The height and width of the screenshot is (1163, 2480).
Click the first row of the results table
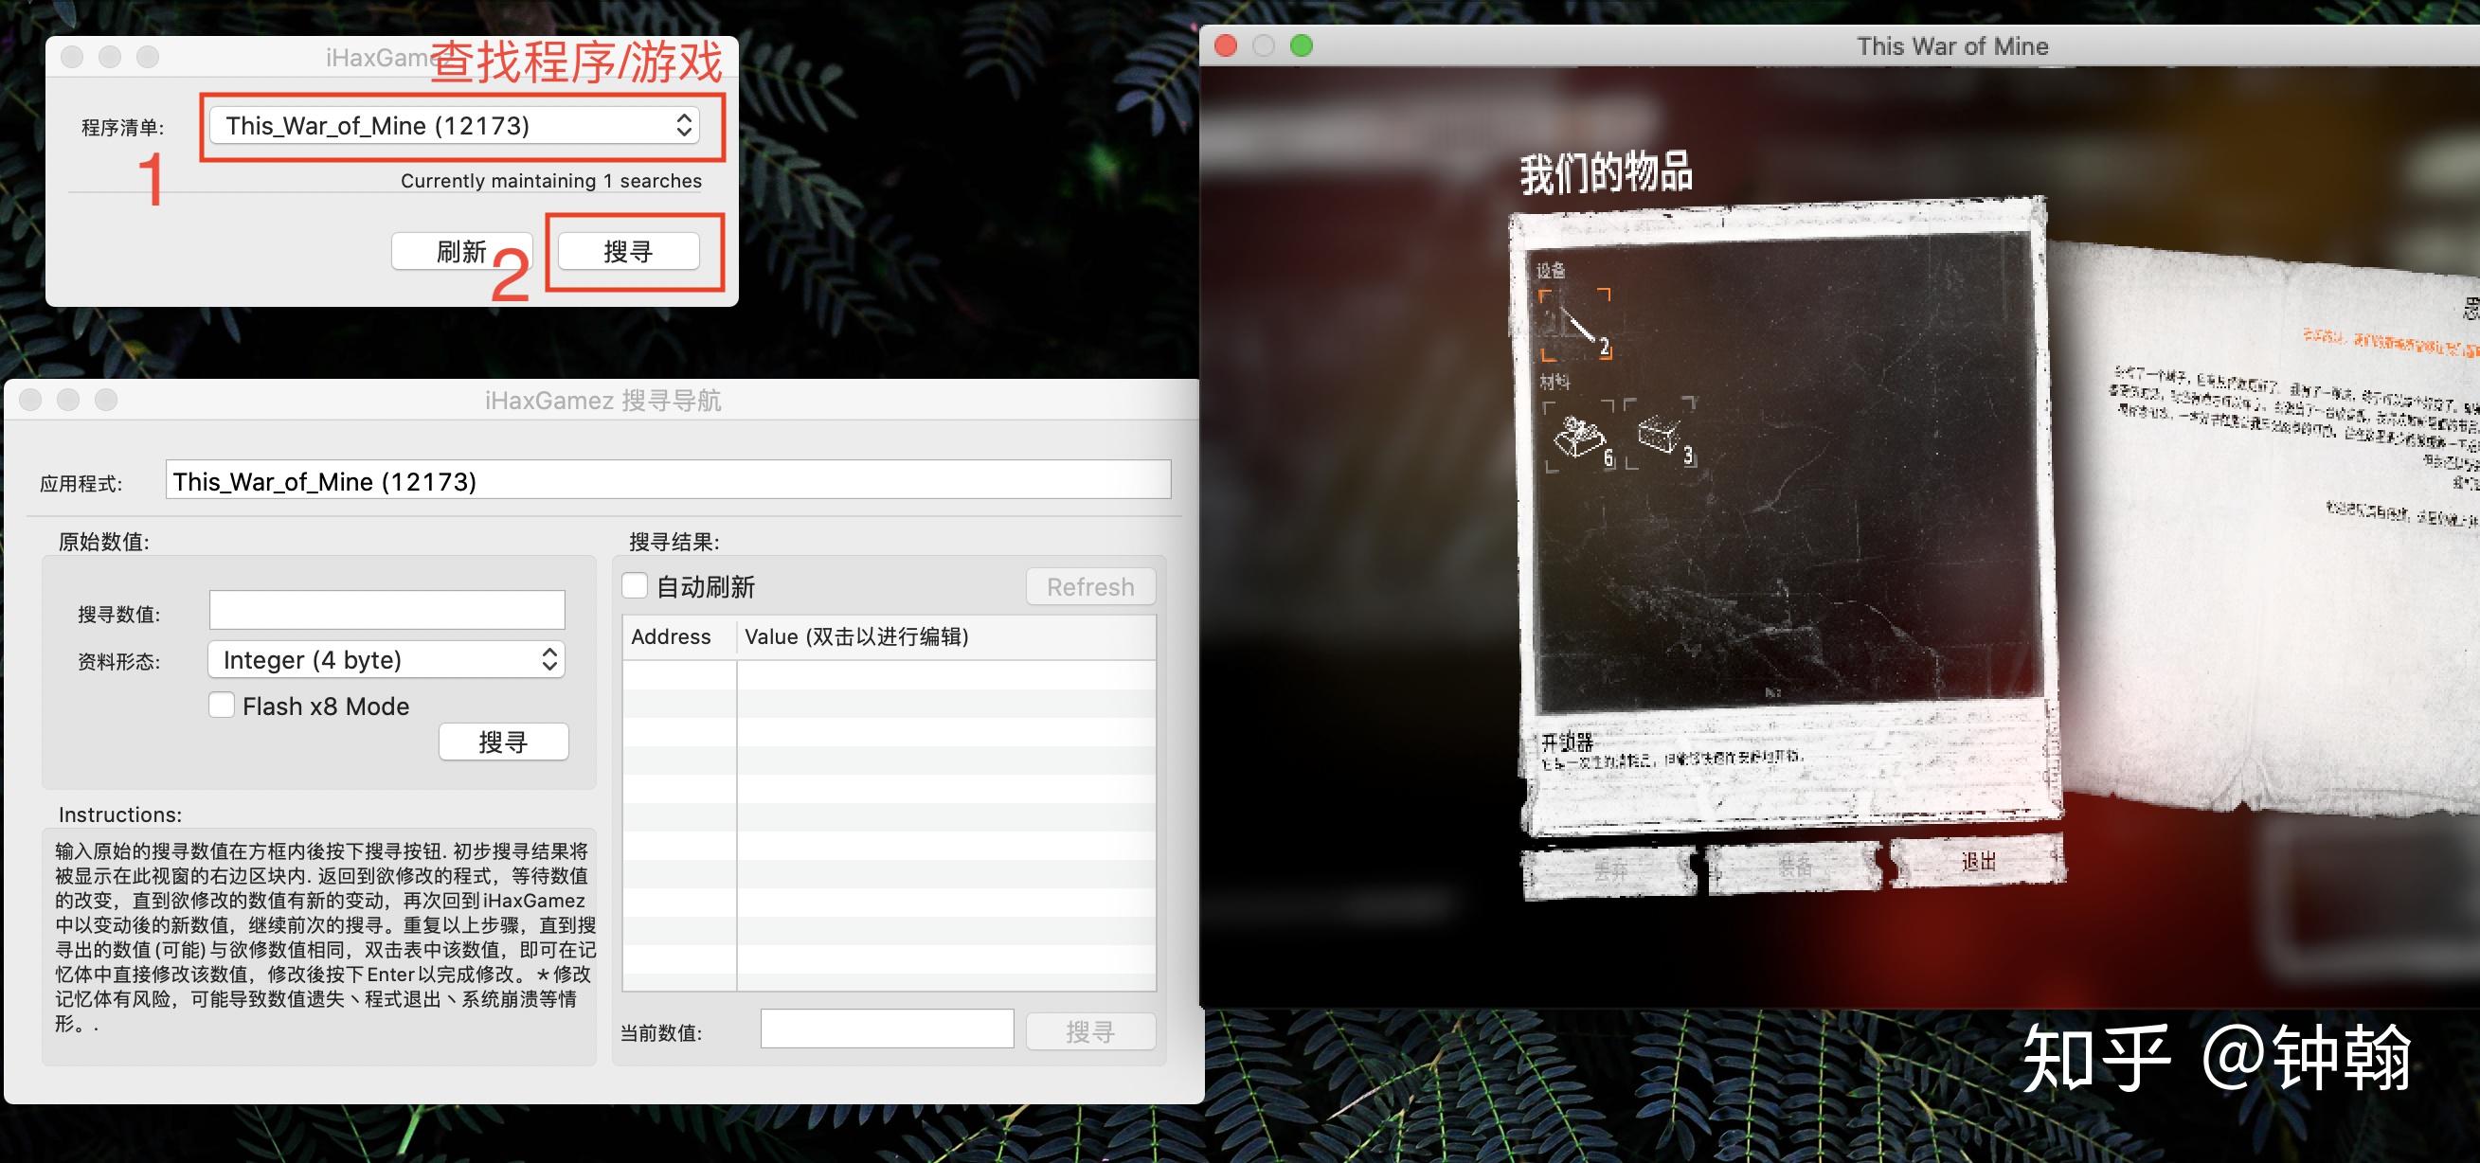(x=889, y=674)
